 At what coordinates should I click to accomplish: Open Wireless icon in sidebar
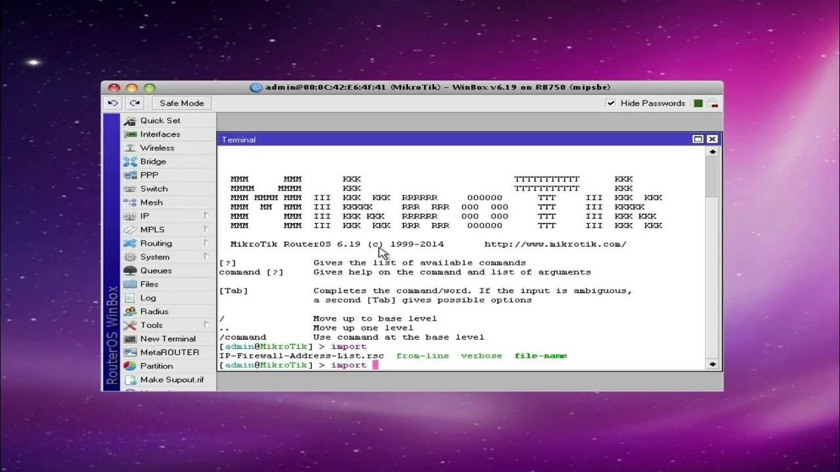(130, 148)
